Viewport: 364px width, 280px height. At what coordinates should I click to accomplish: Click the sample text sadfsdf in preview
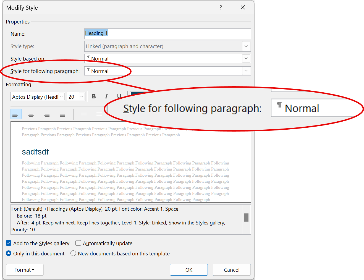click(x=35, y=152)
